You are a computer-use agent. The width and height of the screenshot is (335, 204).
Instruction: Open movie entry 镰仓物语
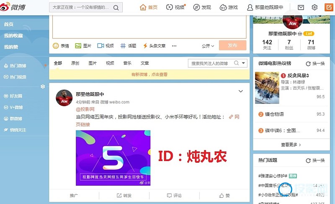[x=274, y=114]
